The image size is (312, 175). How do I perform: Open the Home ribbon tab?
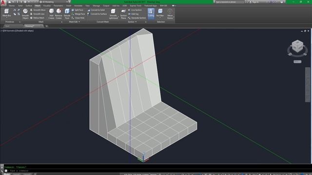12,6
